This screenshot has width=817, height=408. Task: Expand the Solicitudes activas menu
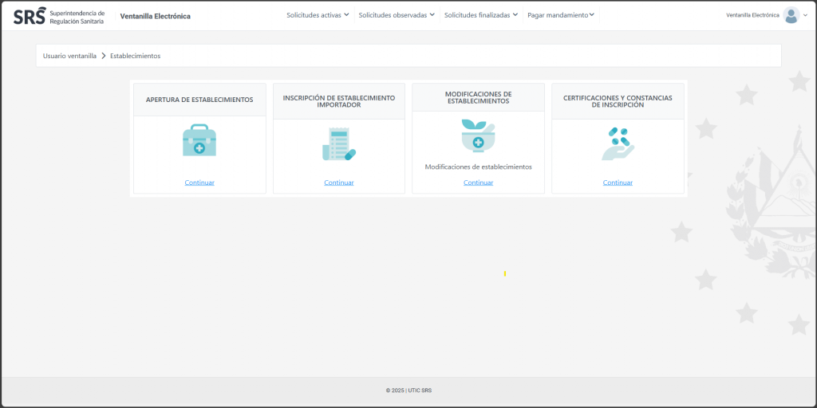(x=318, y=15)
